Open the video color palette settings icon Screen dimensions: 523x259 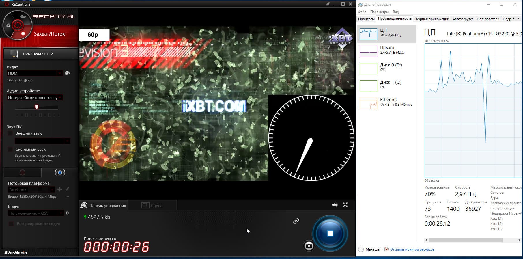pyautogui.click(x=67, y=73)
